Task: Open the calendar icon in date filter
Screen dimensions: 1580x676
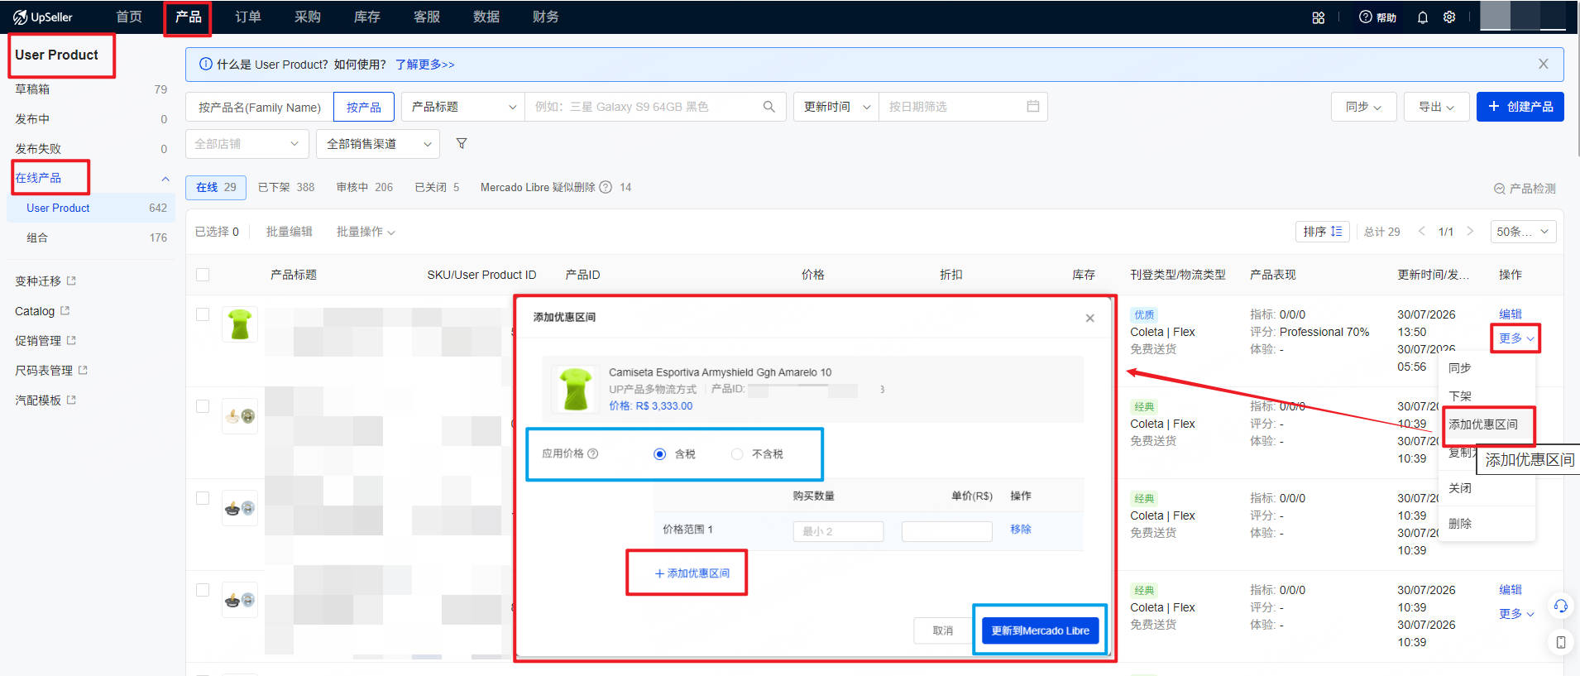Action: click(x=1032, y=107)
